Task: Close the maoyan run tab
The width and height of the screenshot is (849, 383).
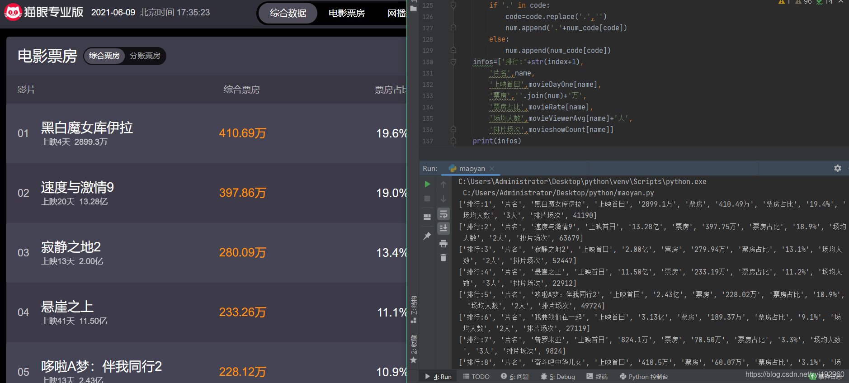Action: coord(492,169)
